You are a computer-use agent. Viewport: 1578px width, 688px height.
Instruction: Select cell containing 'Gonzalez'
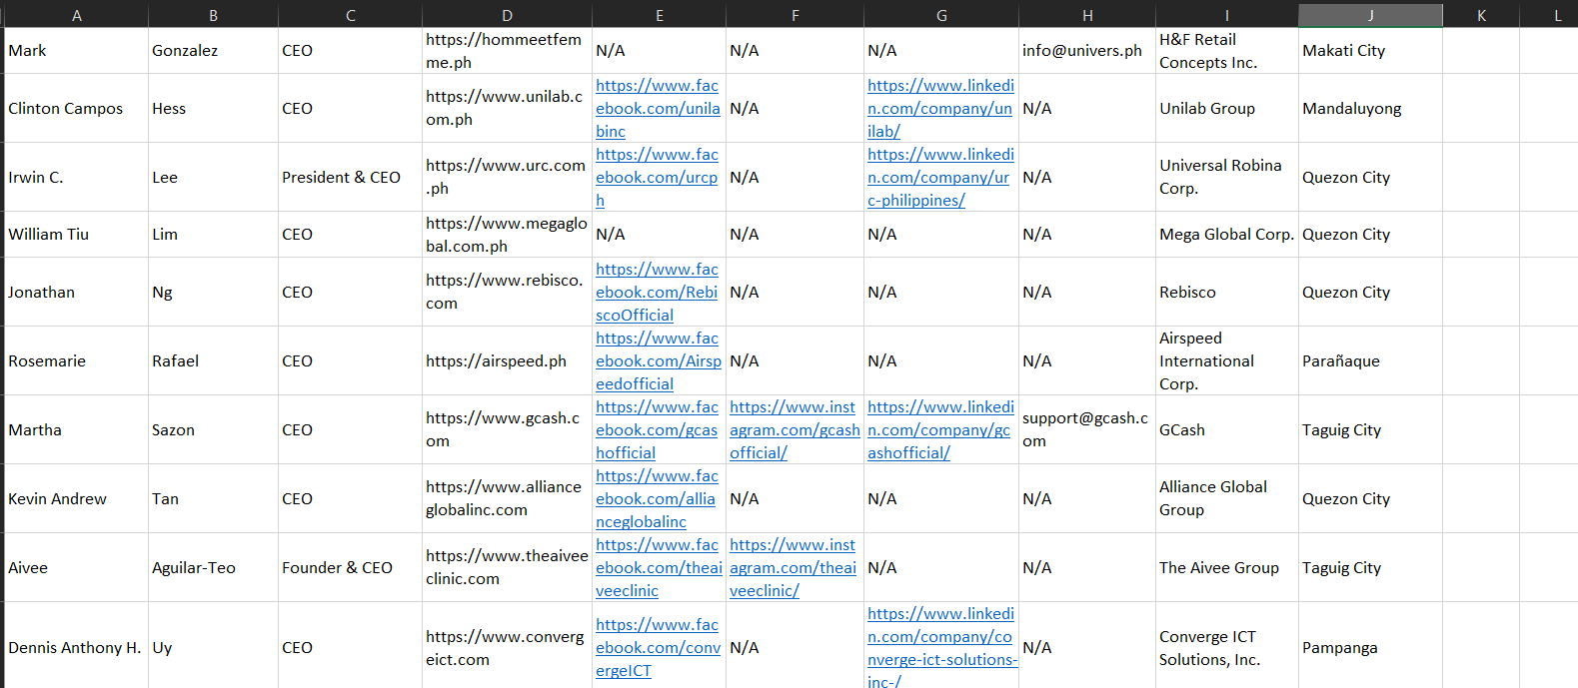[x=213, y=50]
